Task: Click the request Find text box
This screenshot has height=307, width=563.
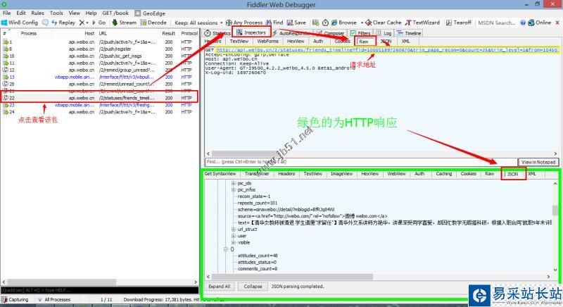Action: coord(361,162)
